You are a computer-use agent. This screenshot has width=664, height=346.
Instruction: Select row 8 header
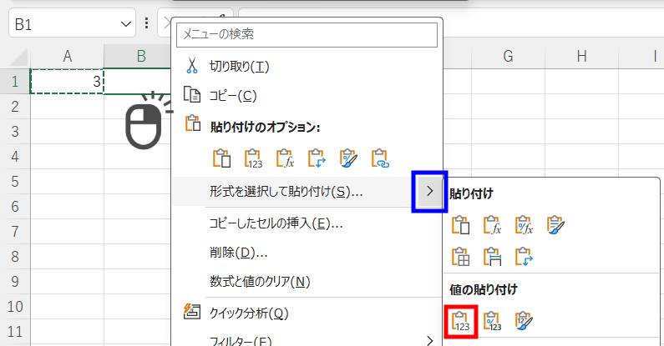click(15, 257)
